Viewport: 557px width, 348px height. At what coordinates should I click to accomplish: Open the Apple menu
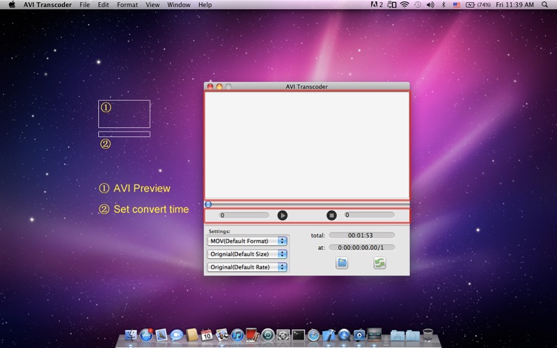(12, 5)
